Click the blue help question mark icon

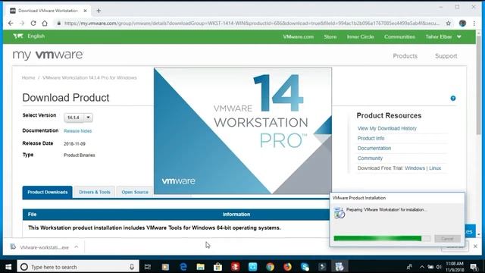pyautogui.click(x=453, y=99)
